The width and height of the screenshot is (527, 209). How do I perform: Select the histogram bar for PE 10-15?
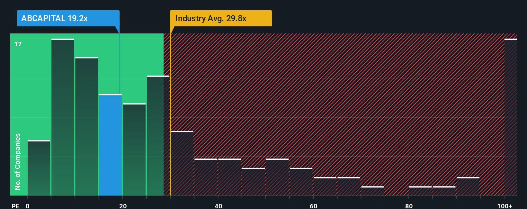pos(86,126)
